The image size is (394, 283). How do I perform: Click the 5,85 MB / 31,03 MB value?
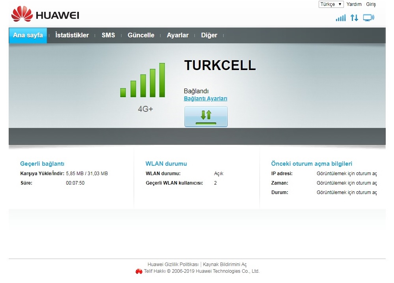pyautogui.click(x=87, y=174)
